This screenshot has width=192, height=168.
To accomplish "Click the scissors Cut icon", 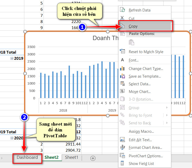I will tap(122, 18).
